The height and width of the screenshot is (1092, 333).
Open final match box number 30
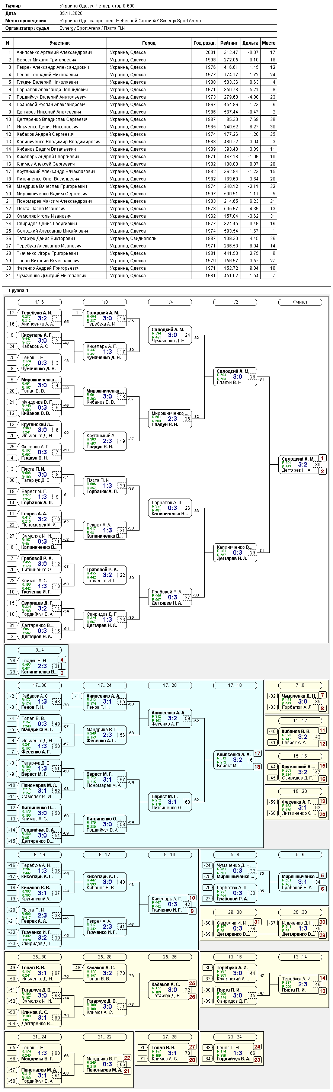pos(318,465)
